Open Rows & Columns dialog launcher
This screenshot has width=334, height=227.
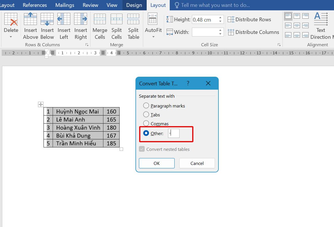point(87,45)
